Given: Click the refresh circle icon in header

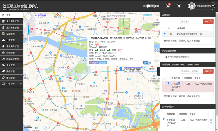Looking at the screenshot, I should coord(179,6).
